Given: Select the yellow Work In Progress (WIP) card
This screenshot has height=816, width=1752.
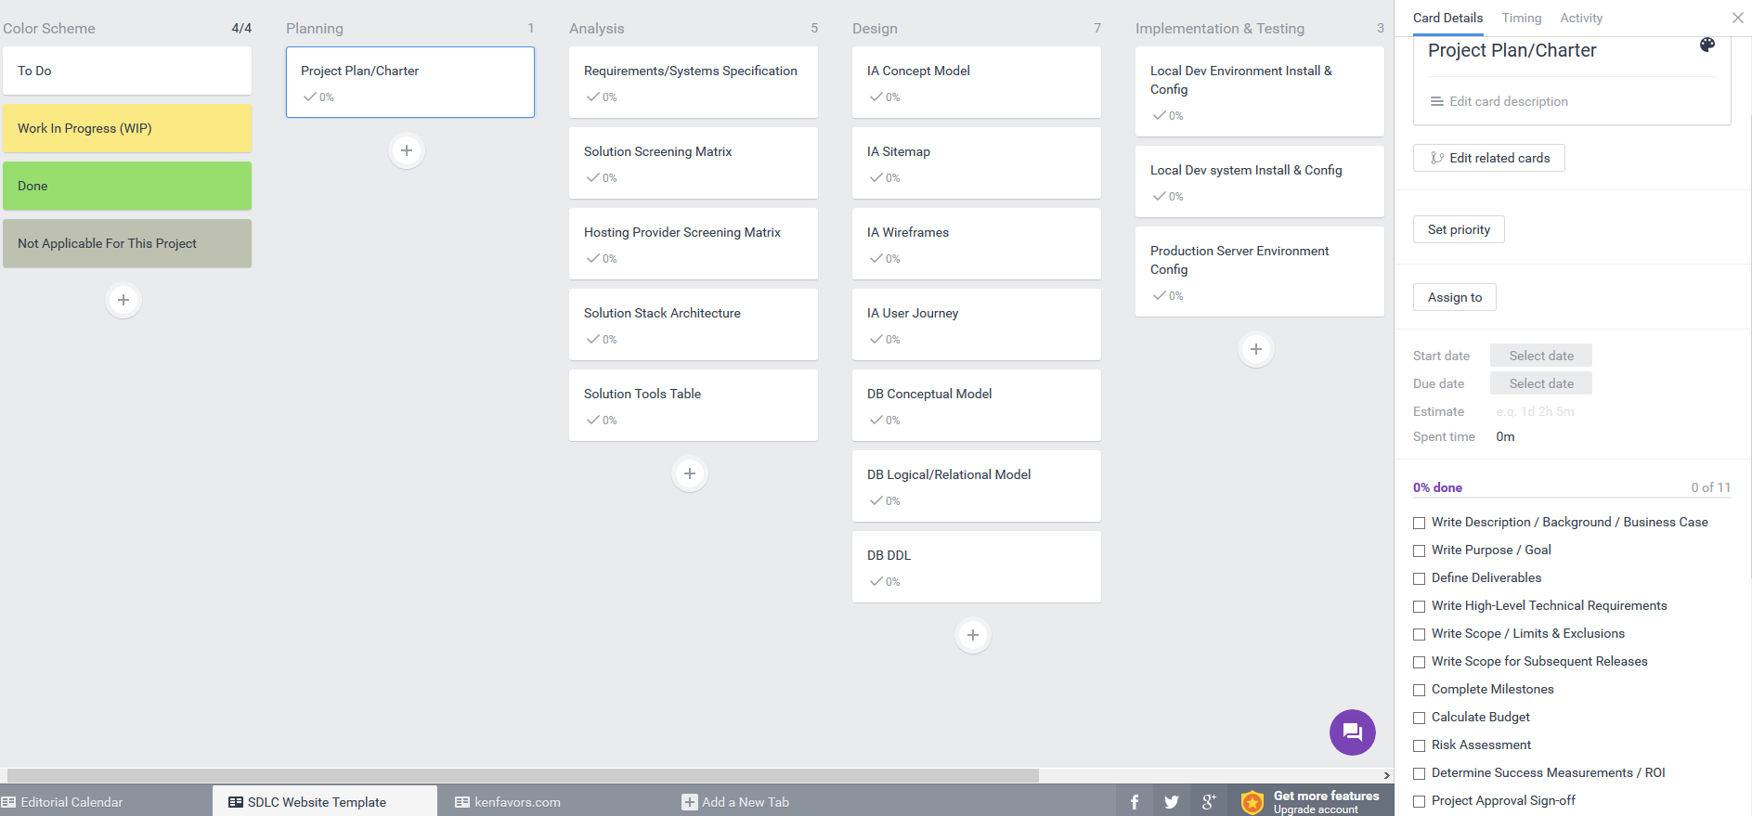Looking at the screenshot, I should point(127,128).
